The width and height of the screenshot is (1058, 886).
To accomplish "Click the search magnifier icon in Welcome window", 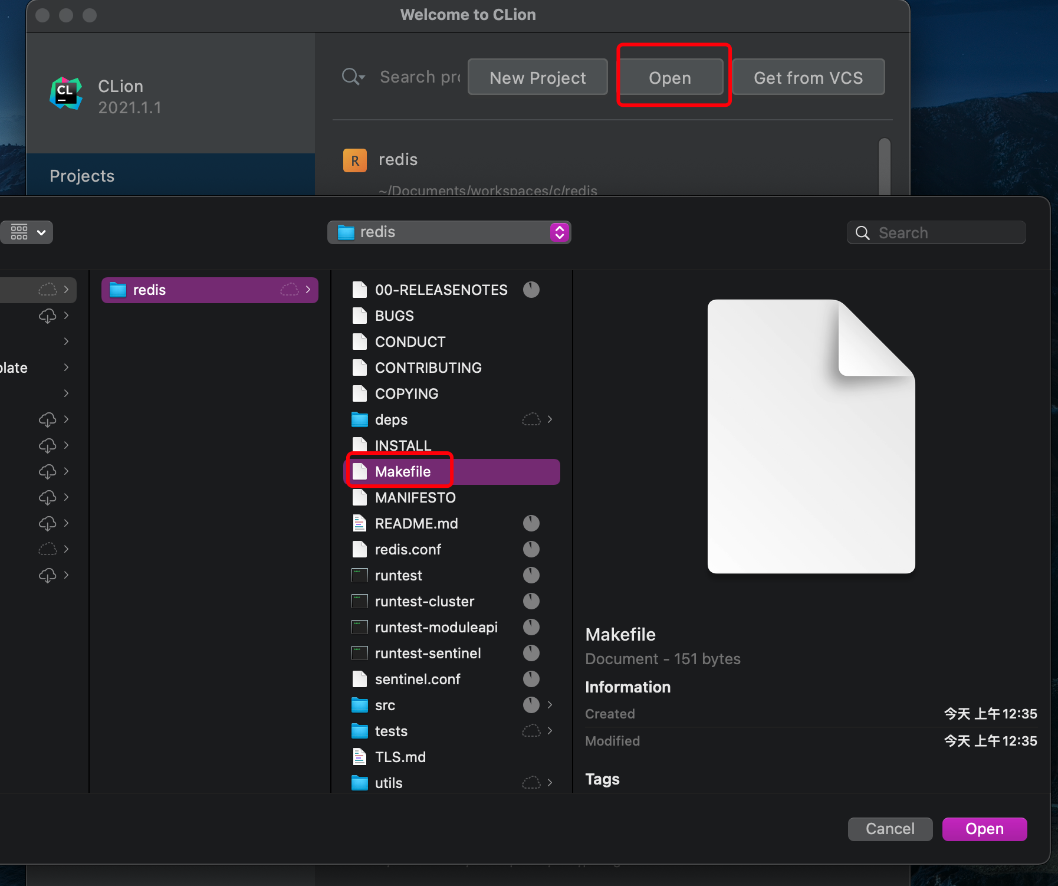I will pos(353,77).
